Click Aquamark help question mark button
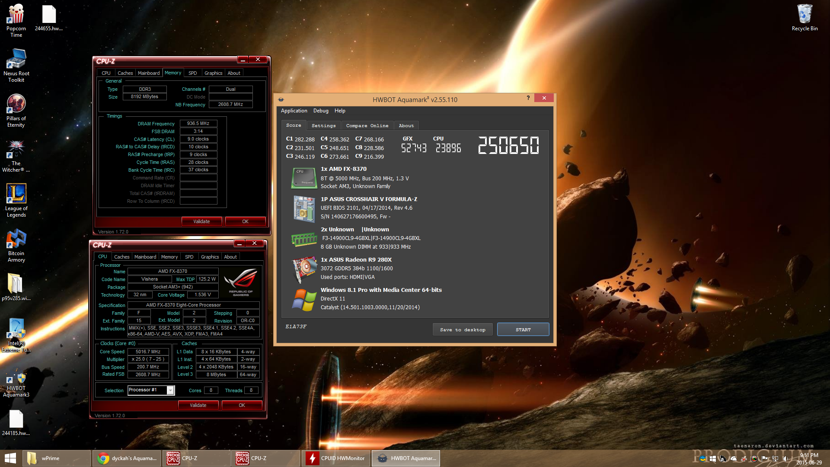 pyautogui.click(x=528, y=98)
